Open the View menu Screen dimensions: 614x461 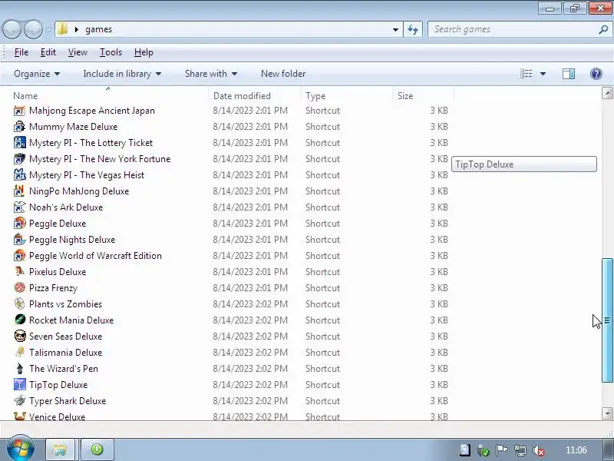click(78, 52)
